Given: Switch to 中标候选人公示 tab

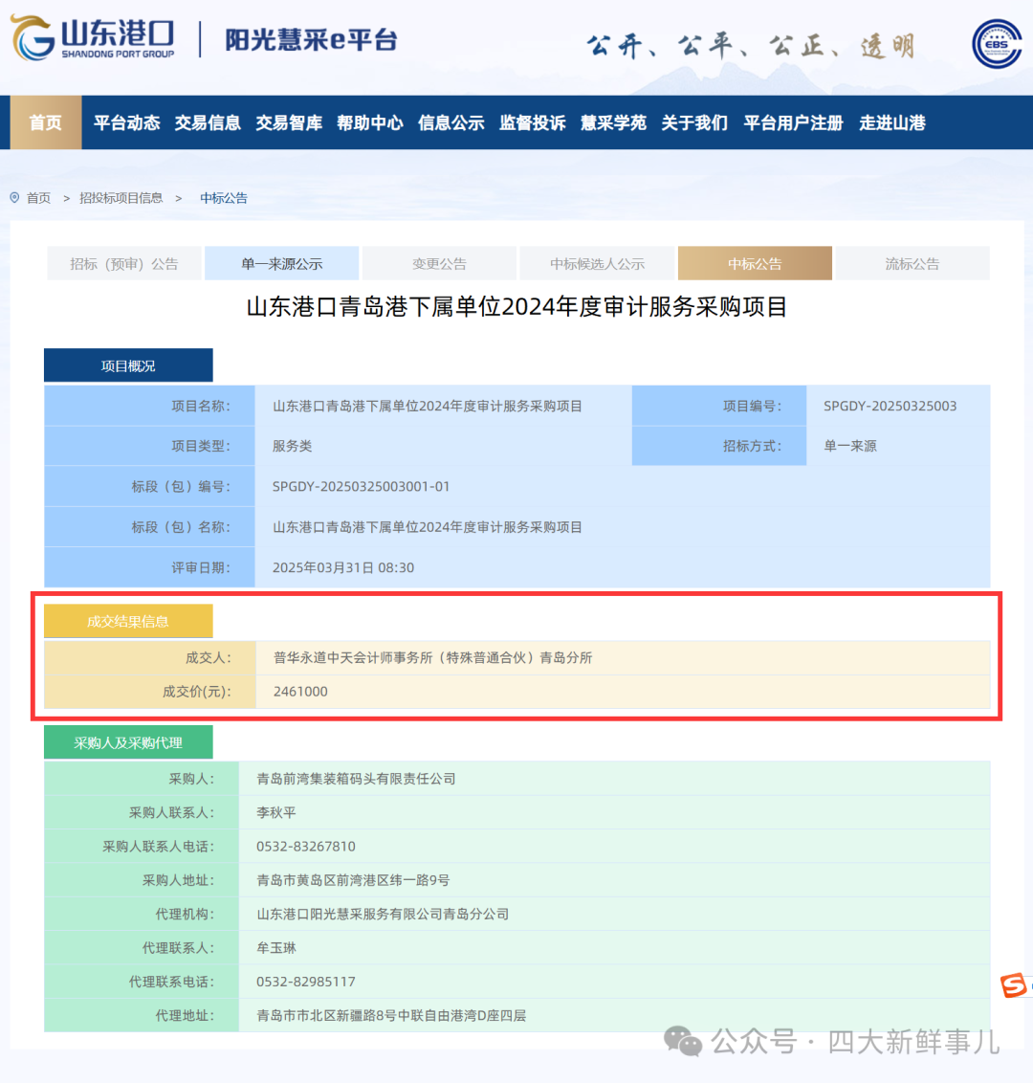Looking at the screenshot, I should [597, 263].
